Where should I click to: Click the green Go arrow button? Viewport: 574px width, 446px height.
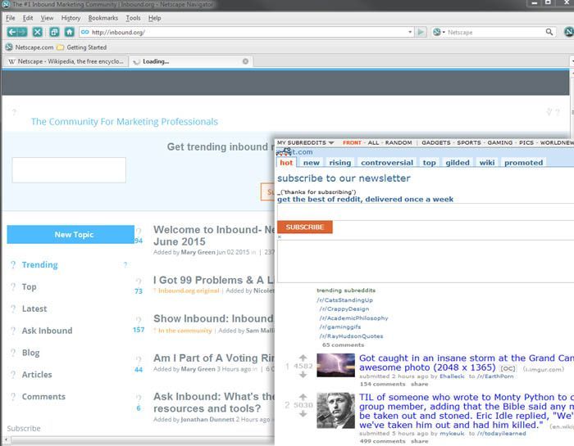coord(421,32)
